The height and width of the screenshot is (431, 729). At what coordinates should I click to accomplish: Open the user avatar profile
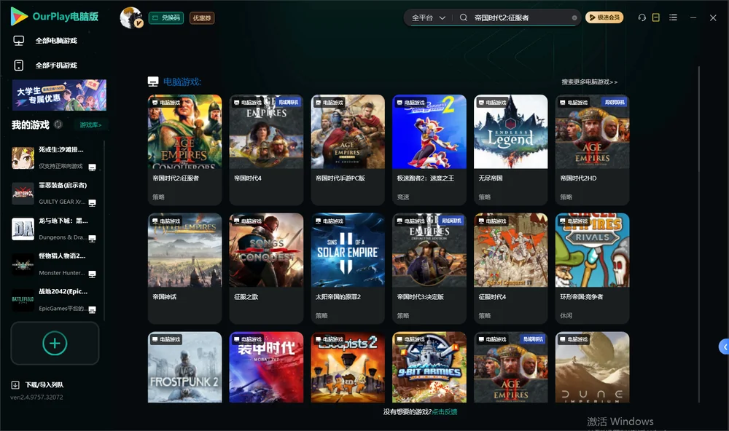coord(131,17)
